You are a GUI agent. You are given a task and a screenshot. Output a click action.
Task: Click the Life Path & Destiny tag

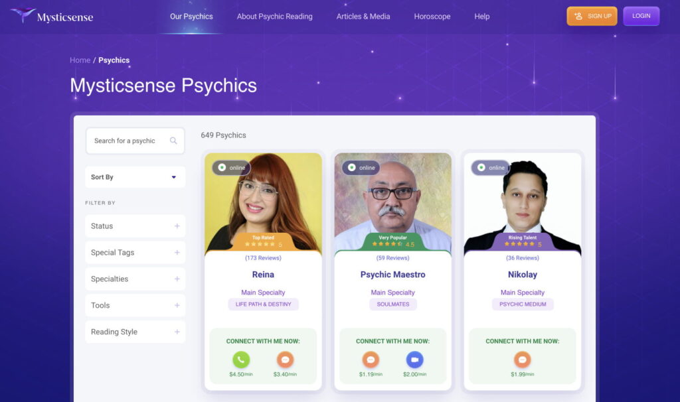(263, 304)
